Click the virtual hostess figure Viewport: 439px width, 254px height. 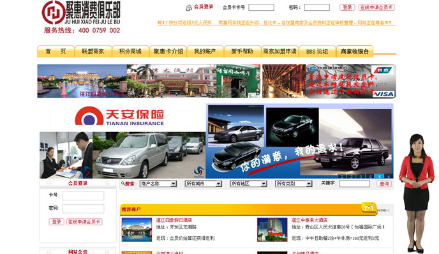(x=416, y=194)
